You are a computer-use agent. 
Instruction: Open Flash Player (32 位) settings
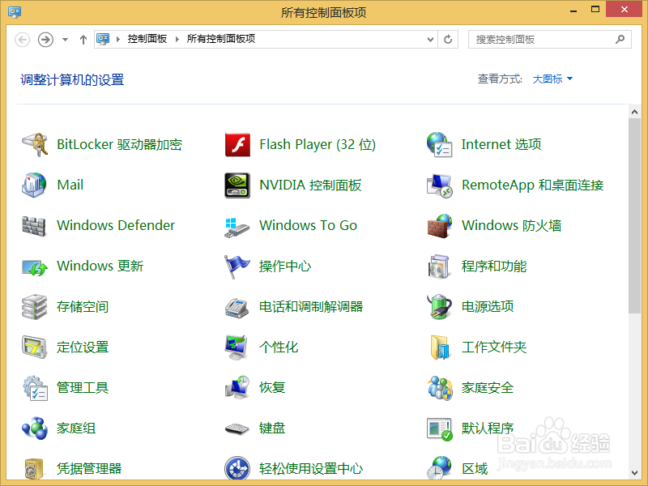315,144
